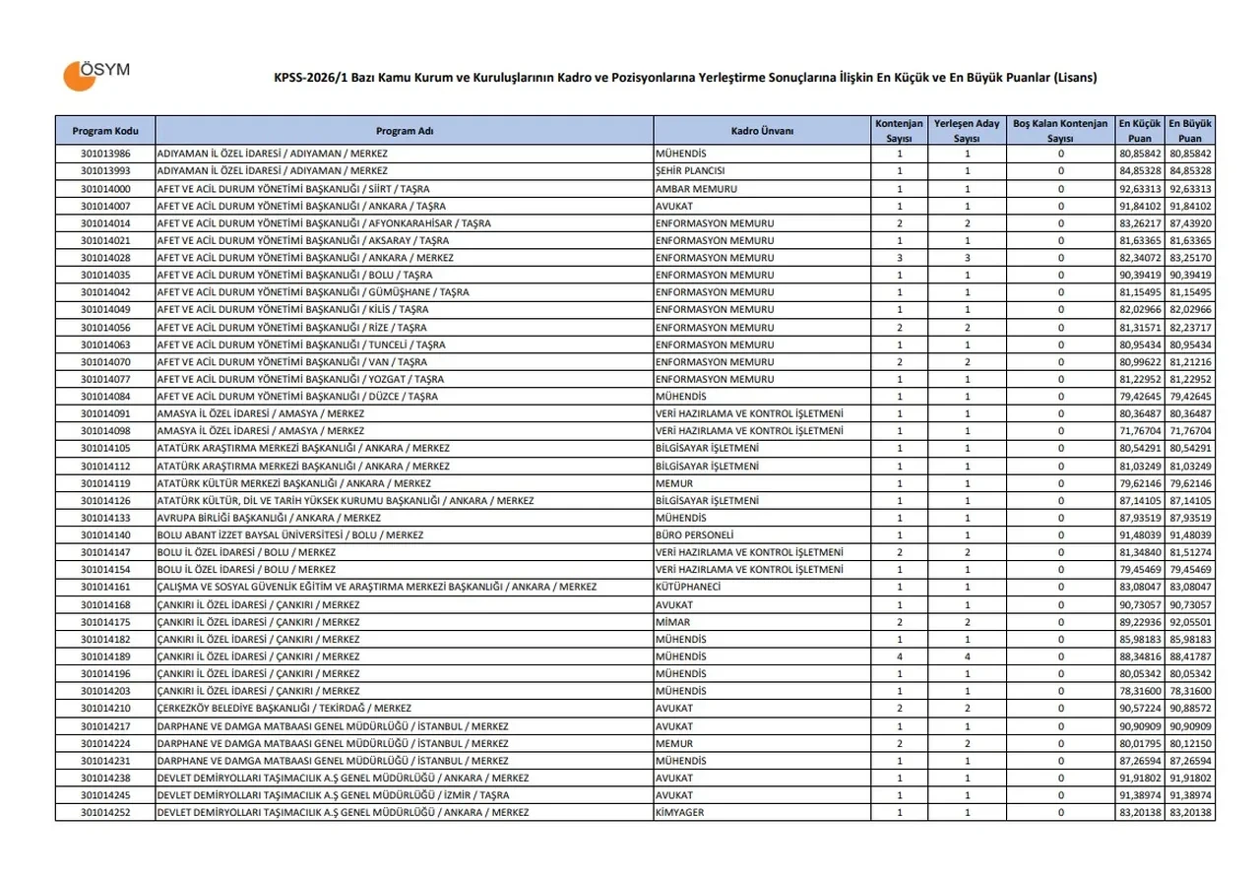Click the "Kadro Ünvanı" column header

click(762, 131)
